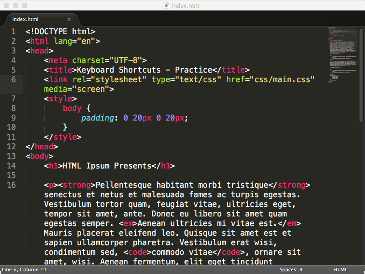Image resolution: width=365 pixels, height=274 pixels.
Task: Click line number 1 in the gutter
Action: [x=14, y=32]
